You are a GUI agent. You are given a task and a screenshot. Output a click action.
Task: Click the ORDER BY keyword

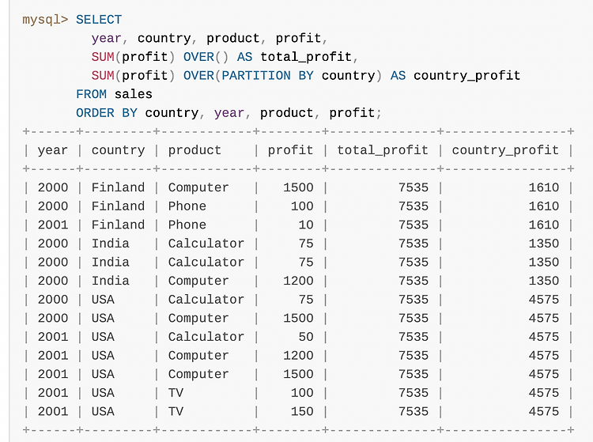tap(106, 113)
